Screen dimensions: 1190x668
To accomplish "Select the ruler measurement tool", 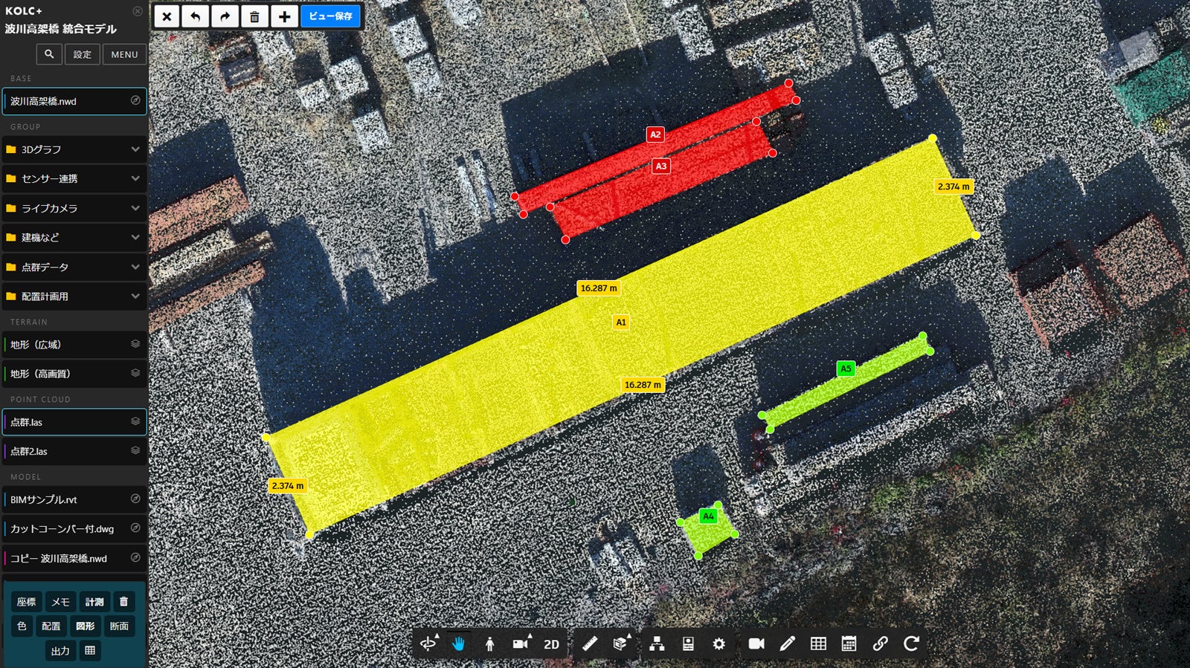I will tap(589, 643).
